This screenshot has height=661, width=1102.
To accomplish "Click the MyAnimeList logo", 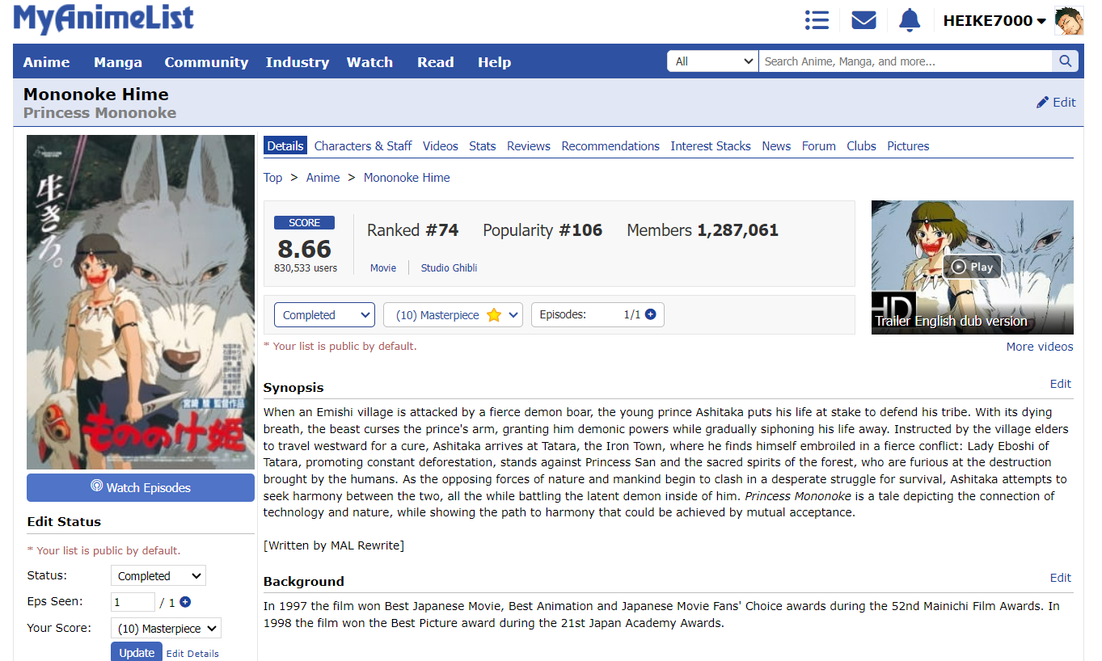I will pos(103,19).
